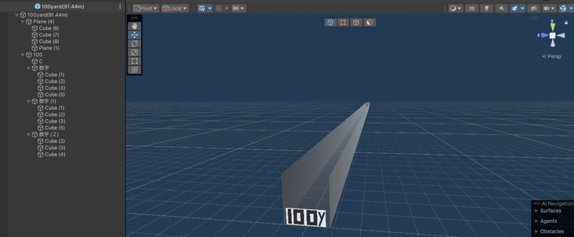Click the scene camera icon
Viewport: 574px width, 237px height.
pos(546,8)
